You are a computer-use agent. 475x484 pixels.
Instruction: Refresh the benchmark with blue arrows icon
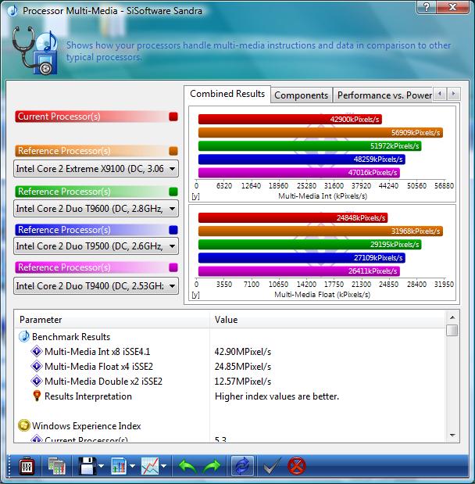pyautogui.click(x=242, y=466)
